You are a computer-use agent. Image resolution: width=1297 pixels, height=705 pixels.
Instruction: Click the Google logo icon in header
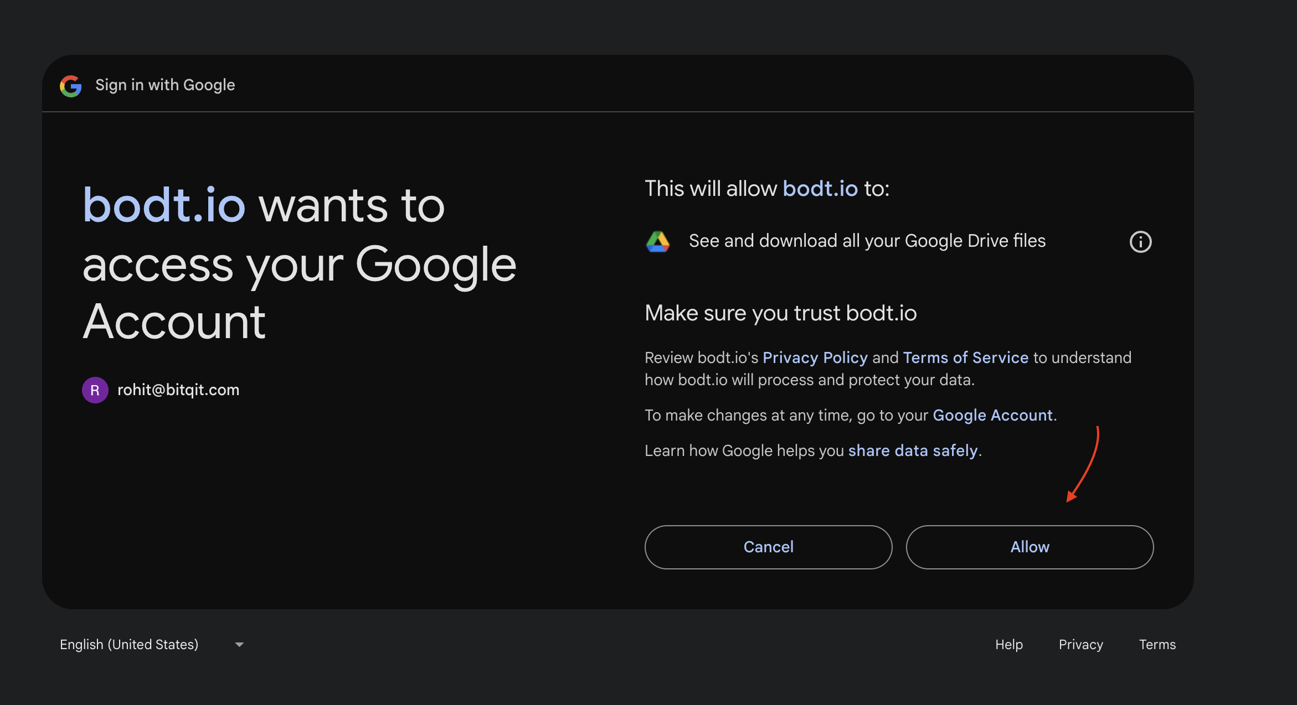point(71,86)
